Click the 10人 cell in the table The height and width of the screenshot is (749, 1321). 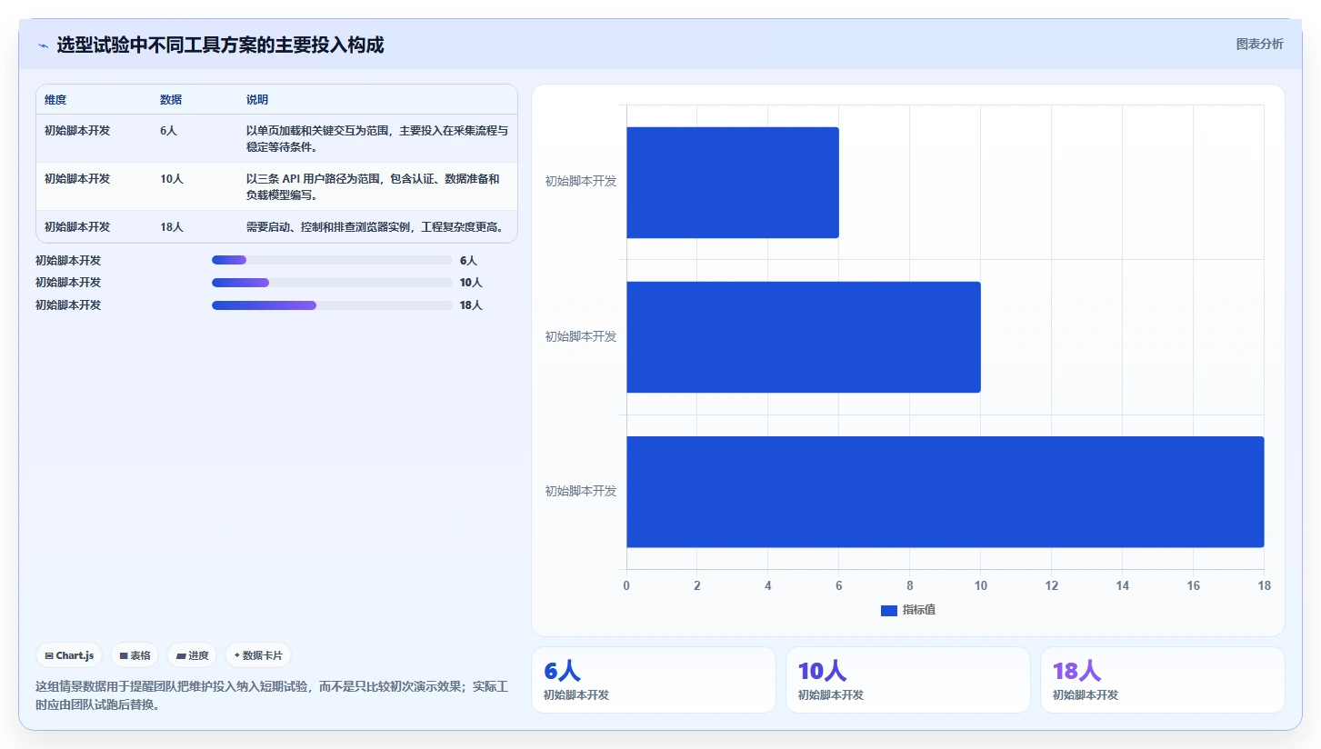(172, 179)
